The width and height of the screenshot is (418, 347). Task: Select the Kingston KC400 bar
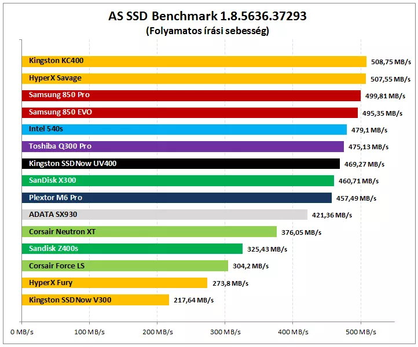(x=194, y=61)
